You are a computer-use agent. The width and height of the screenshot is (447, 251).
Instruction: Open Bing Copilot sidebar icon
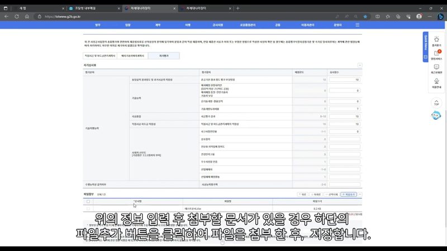point(440,17)
